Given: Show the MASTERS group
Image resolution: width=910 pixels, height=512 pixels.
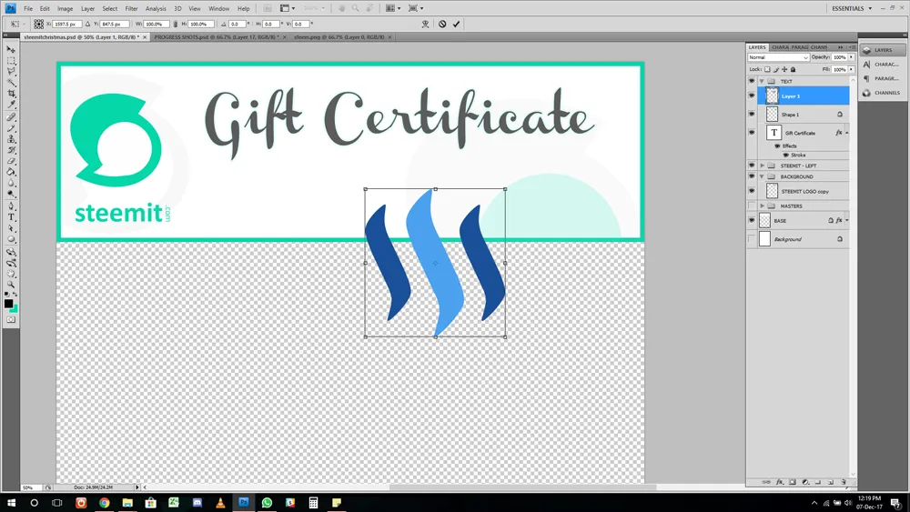Looking at the screenshot, I should (752, 206).
